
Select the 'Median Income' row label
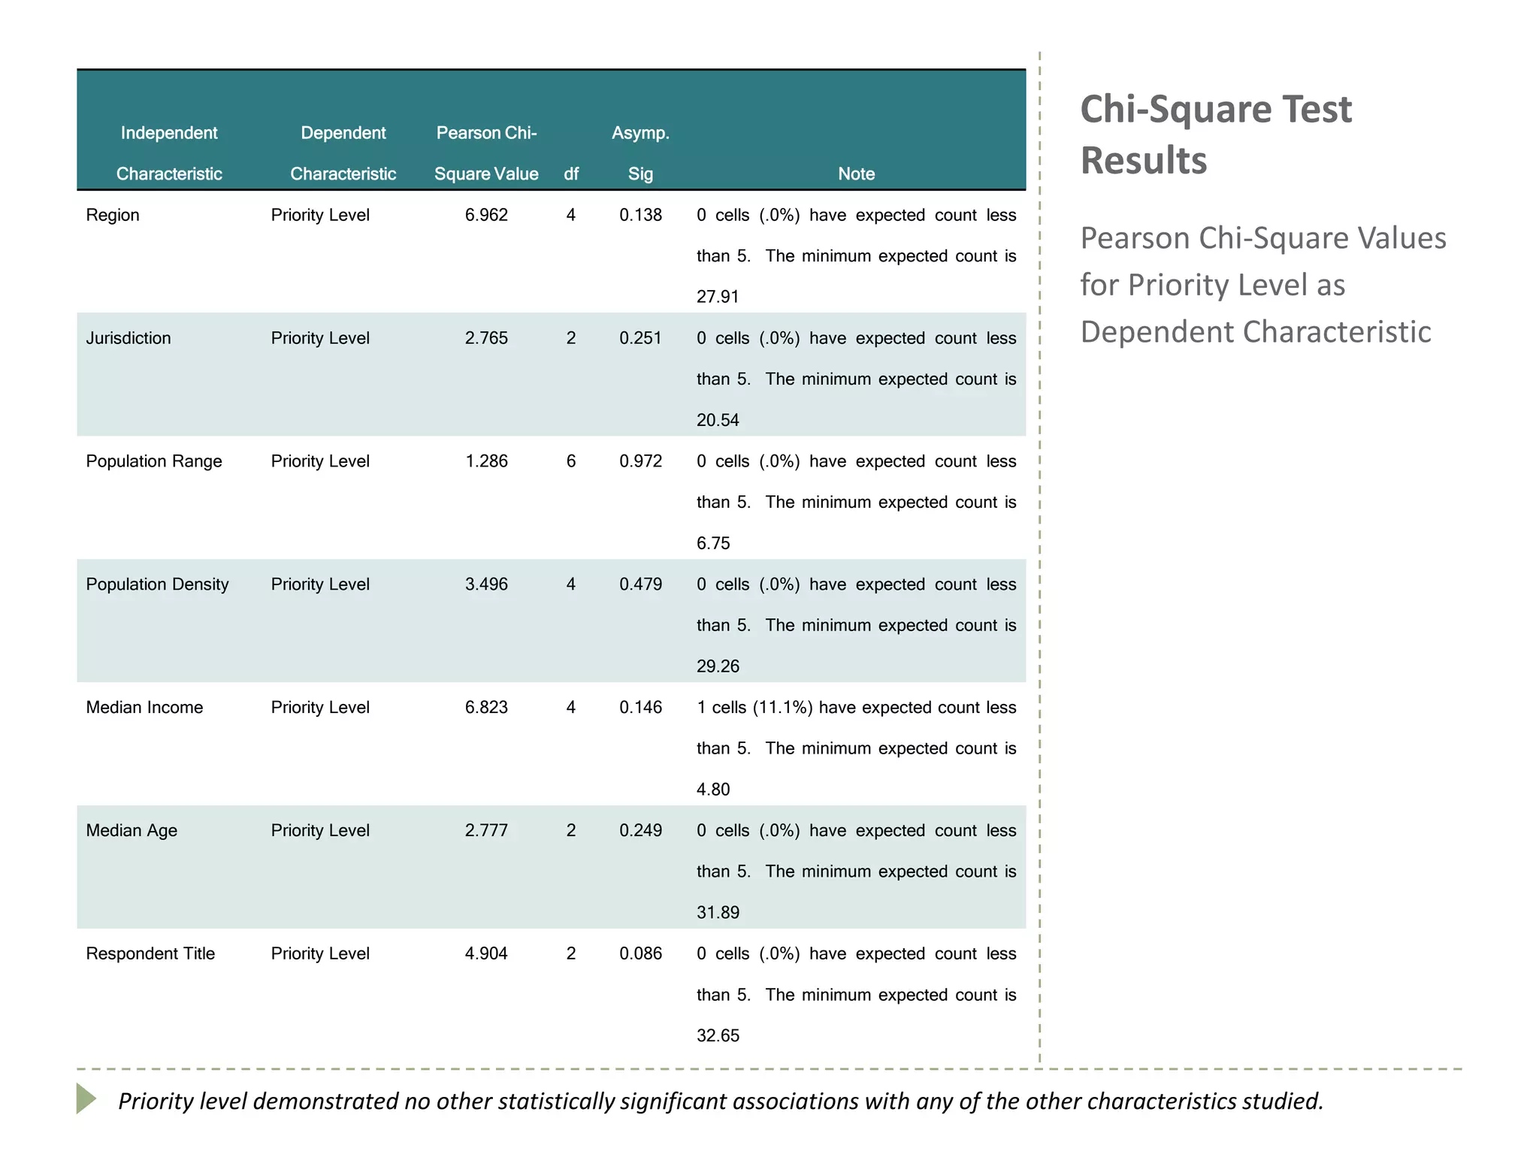pyautogui.click(x=144, y=708)
